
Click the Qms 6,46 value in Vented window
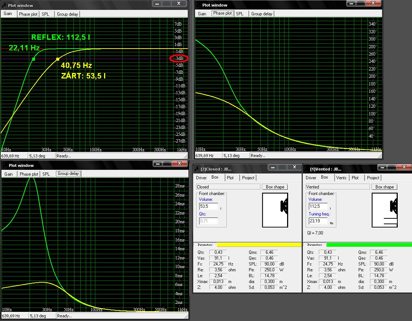click(379, 252)
